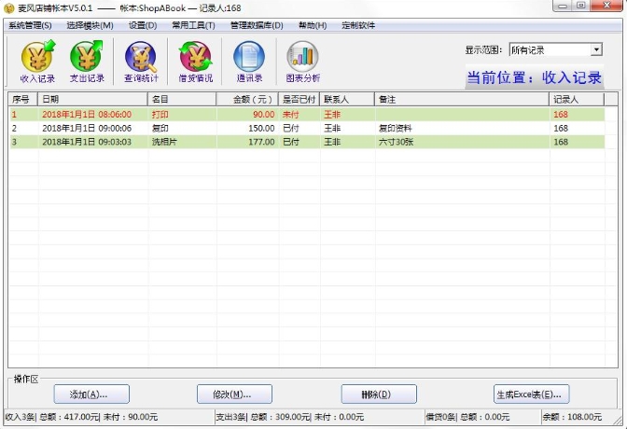627x429 pixels.
Task: Click the 当前位置:收入记录 location label
Action: 535,77
